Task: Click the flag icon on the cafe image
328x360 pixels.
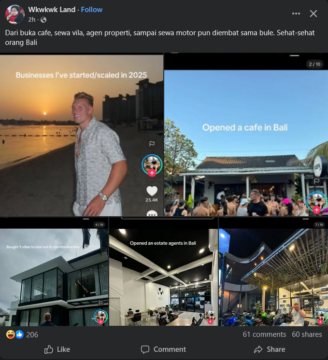Action: point(316,181)
